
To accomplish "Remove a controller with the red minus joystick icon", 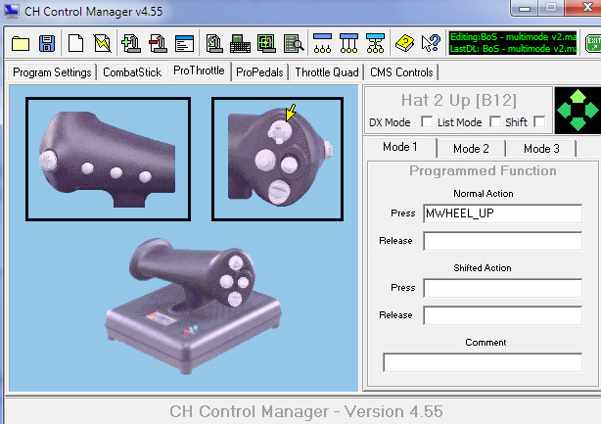I will [158, 43].
